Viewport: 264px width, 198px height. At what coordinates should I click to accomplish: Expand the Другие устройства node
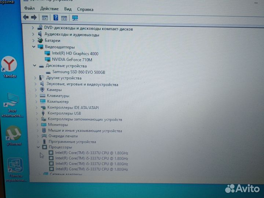35,78
